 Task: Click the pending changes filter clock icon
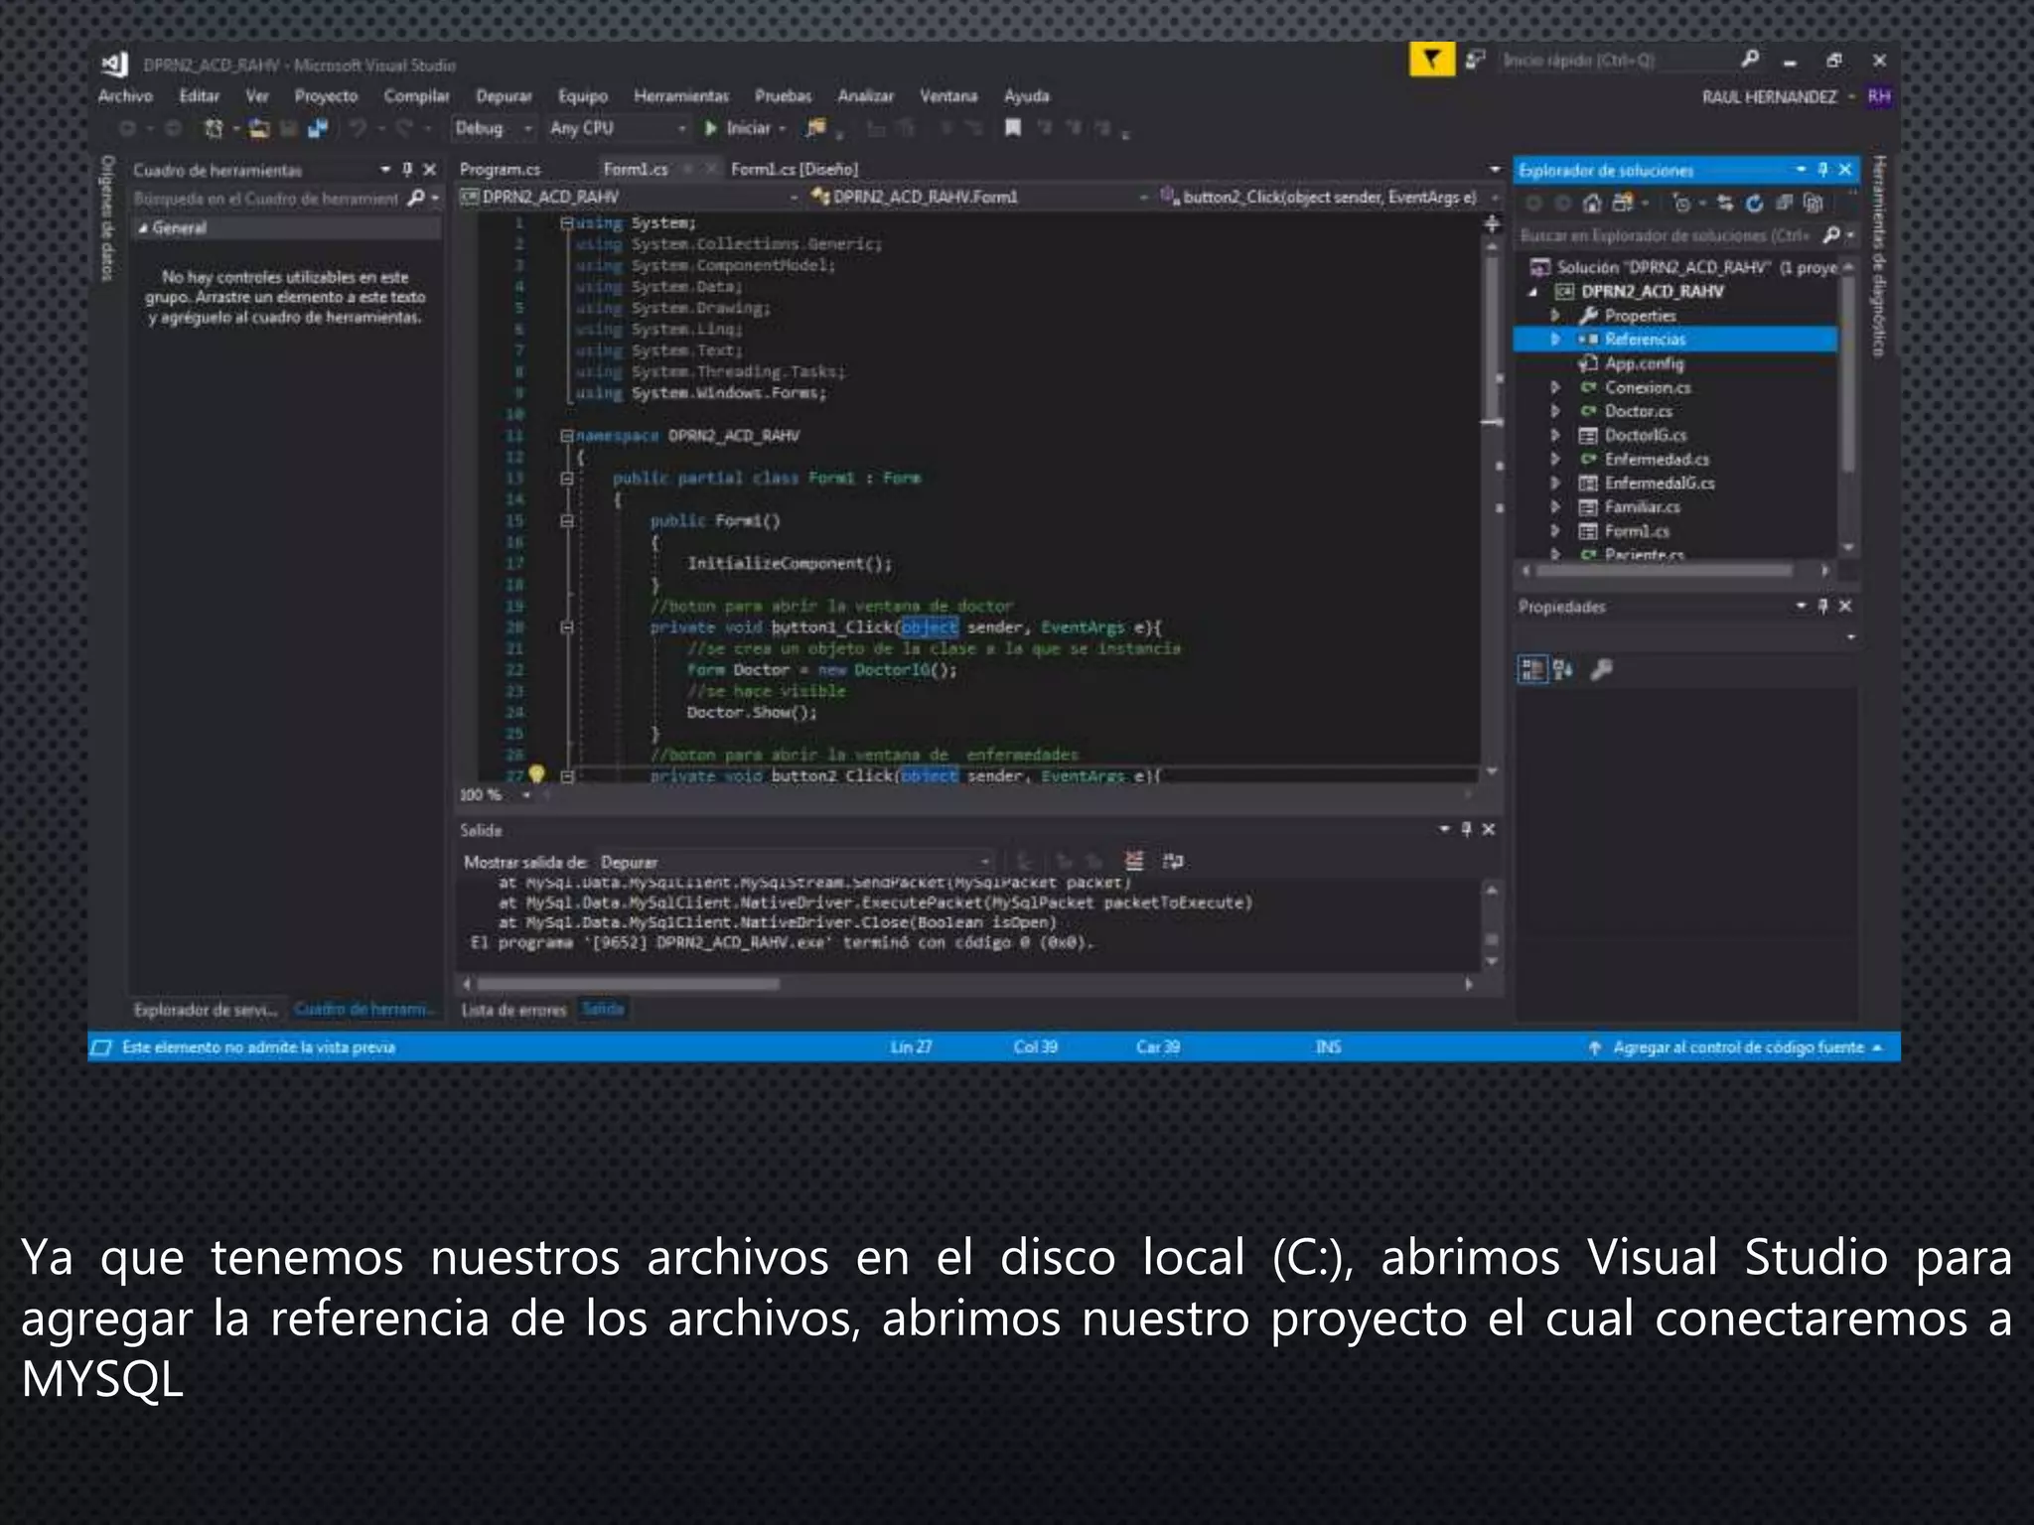pyautogui.click(x=1681, y=204)
